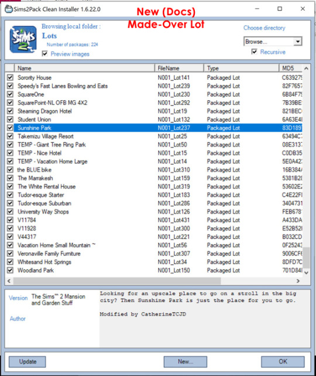Toggle the Preview images checkbox
Screen dimensions: 316x376
click(45, 53)
